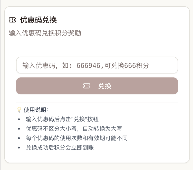
Task: Click the bullet point before 优惠码不区分大小写
Action: (x=19, y=129)
